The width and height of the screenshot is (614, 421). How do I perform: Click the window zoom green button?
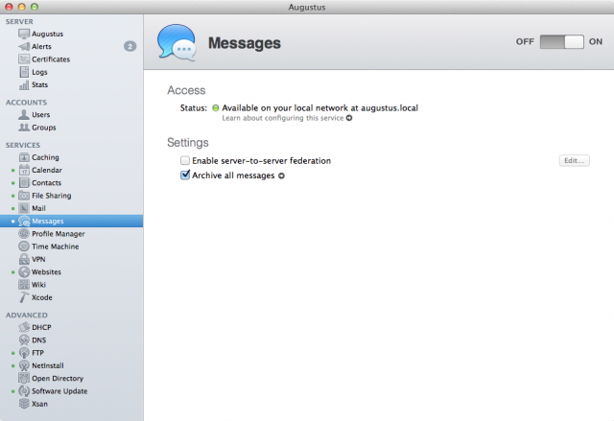tap(35, 7)
